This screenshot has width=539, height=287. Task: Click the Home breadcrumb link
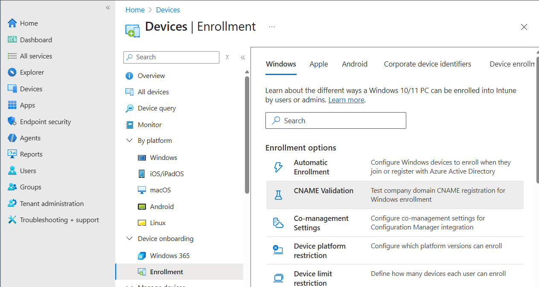[135, 10]
